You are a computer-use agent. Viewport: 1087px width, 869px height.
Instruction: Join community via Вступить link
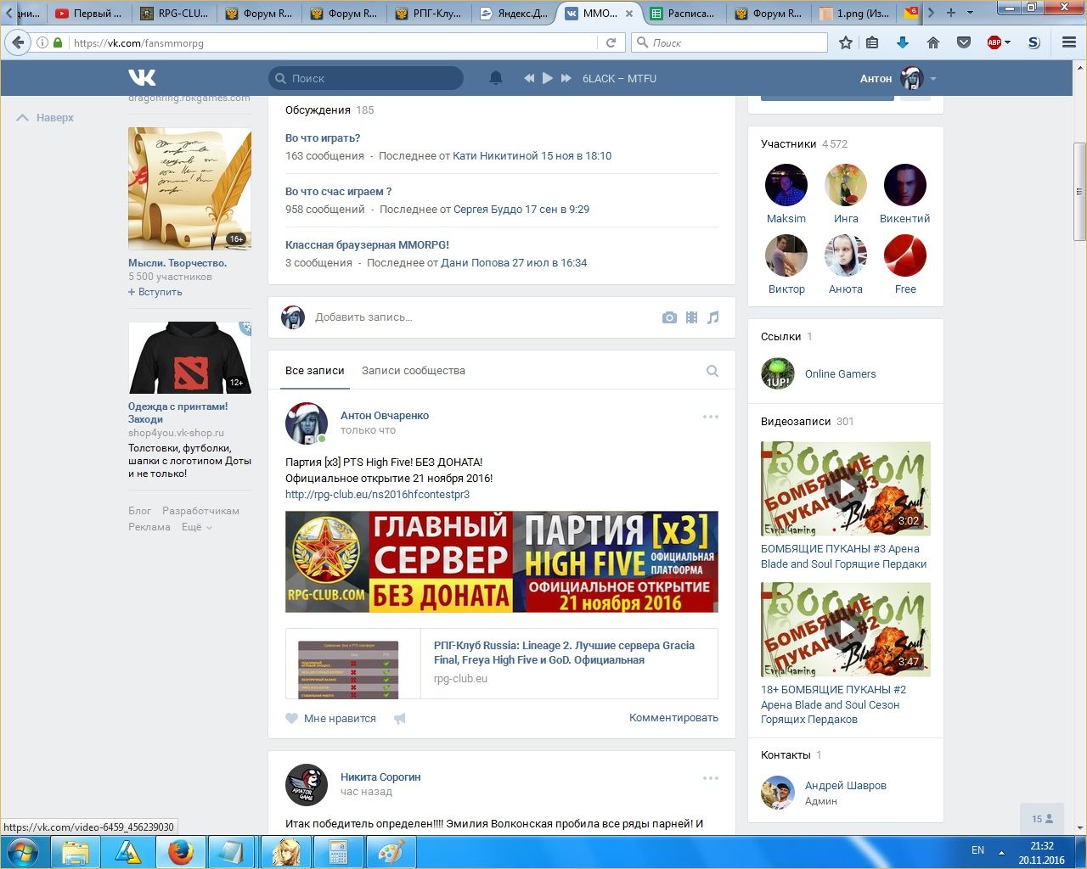(155, 292)
